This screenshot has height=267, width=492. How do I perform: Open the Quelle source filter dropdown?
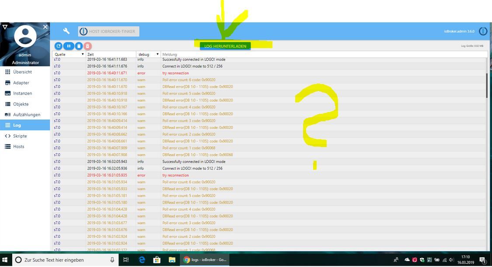click(69, 54)
